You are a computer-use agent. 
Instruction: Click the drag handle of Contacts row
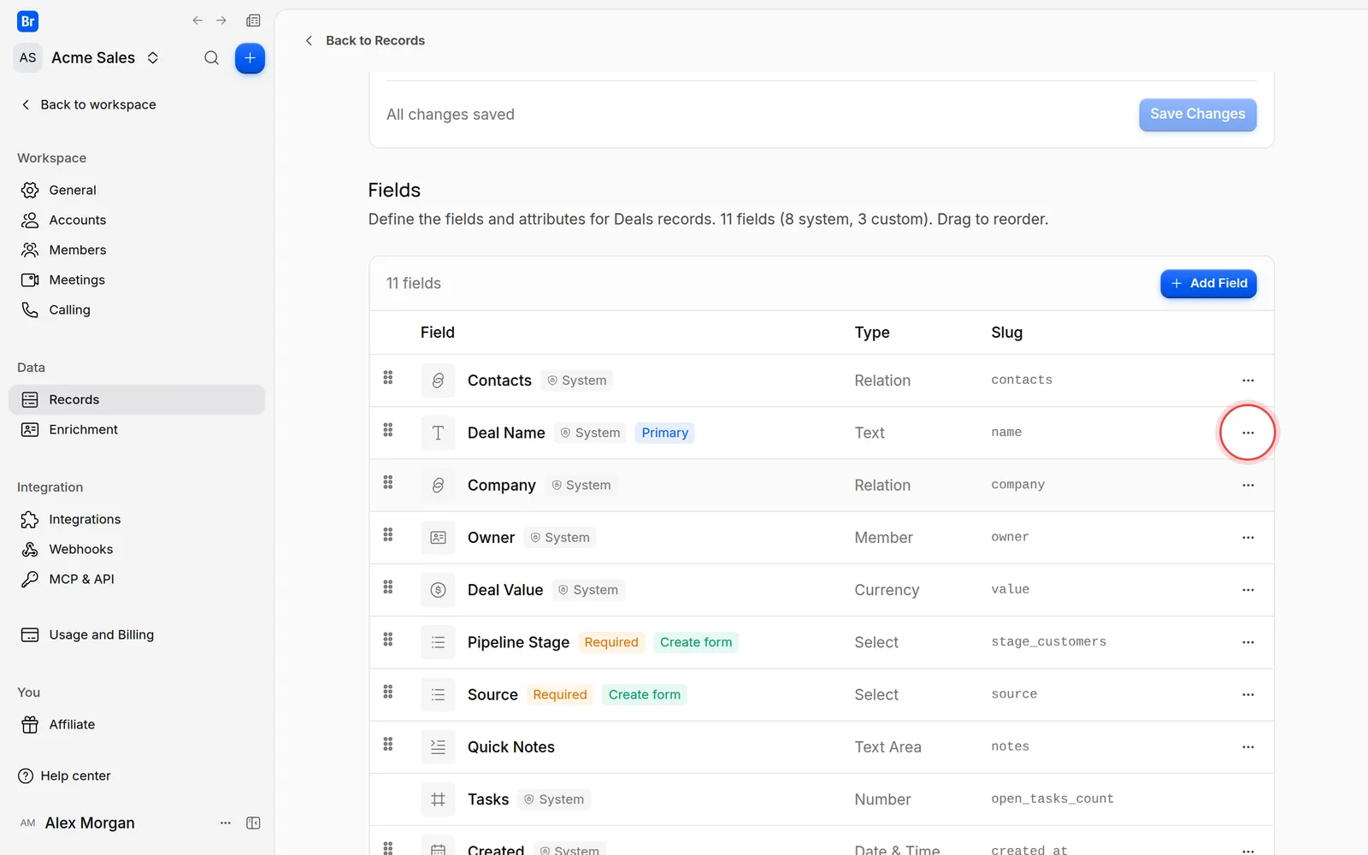click(388, 377)
